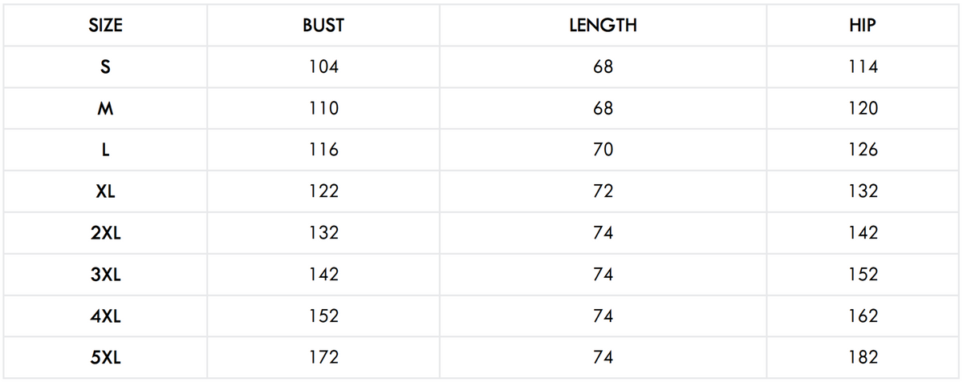Click the L size row label
963x382 pixels.
pyautogui.click(x=105, y=151)
